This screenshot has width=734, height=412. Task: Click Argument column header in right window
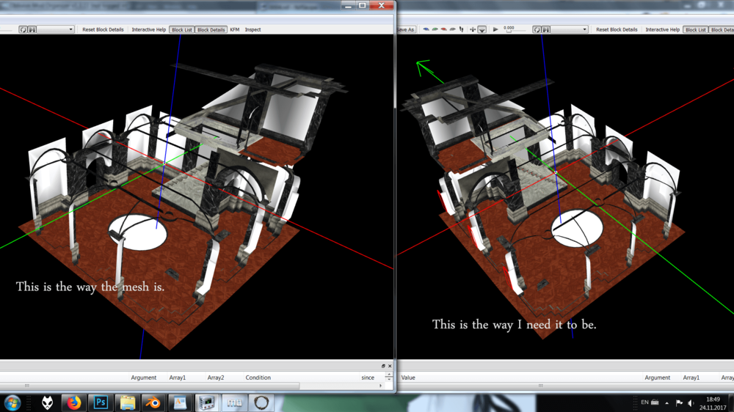point(657,378)
